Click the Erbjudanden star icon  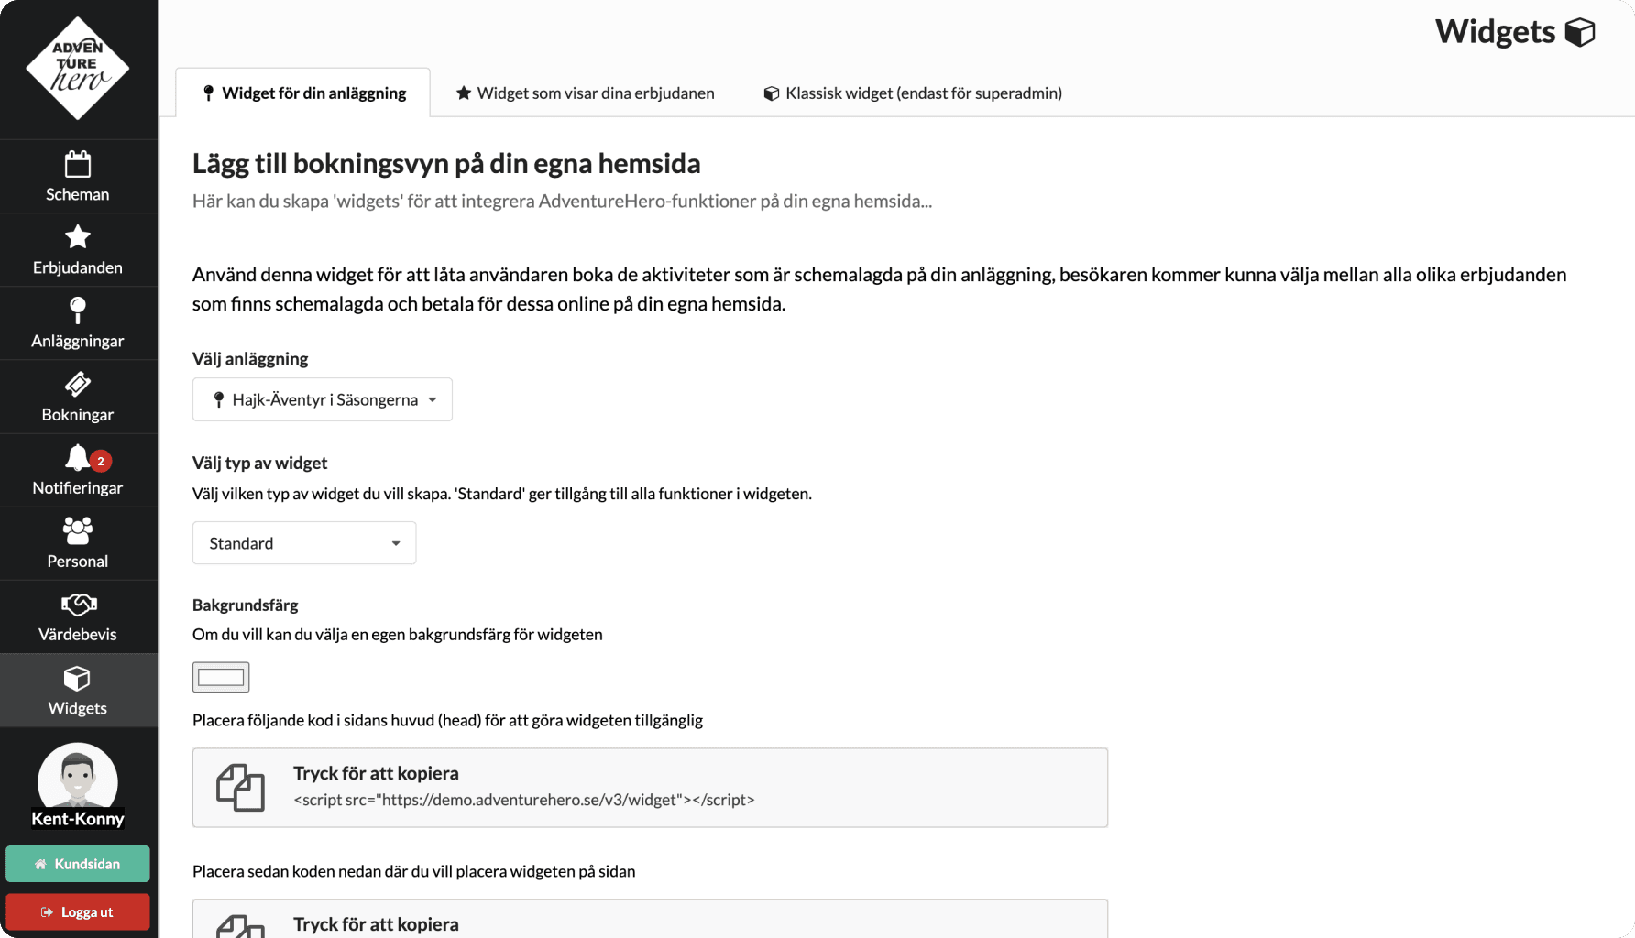point(78,237)
